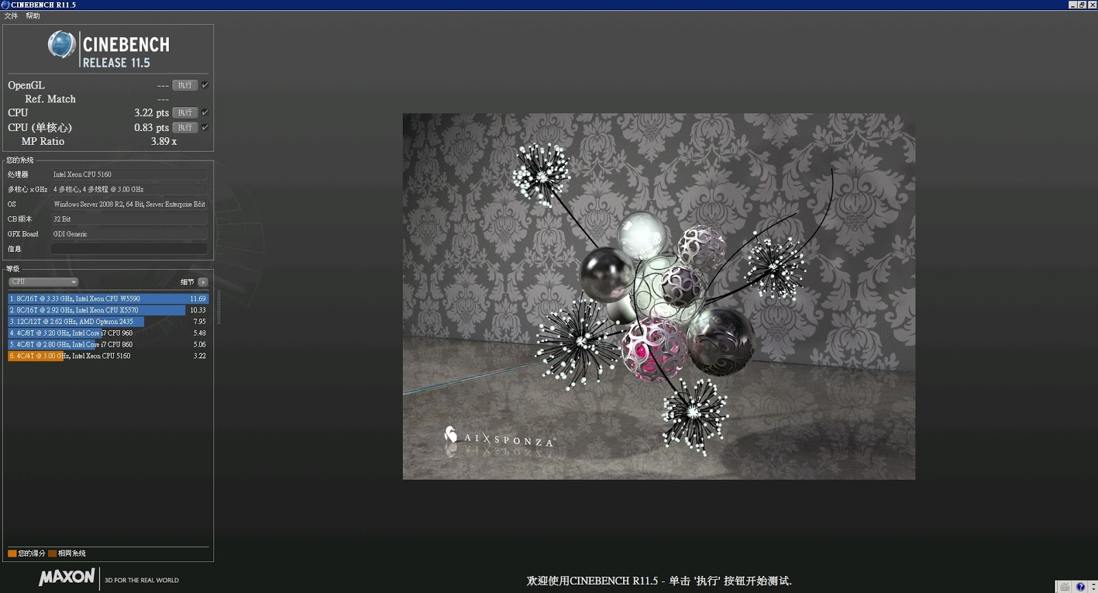Image resolution: width=1098 pixels, height=593 pixels.
Task: Click the rendered spheres scene image
Action: tap(659, 296)
